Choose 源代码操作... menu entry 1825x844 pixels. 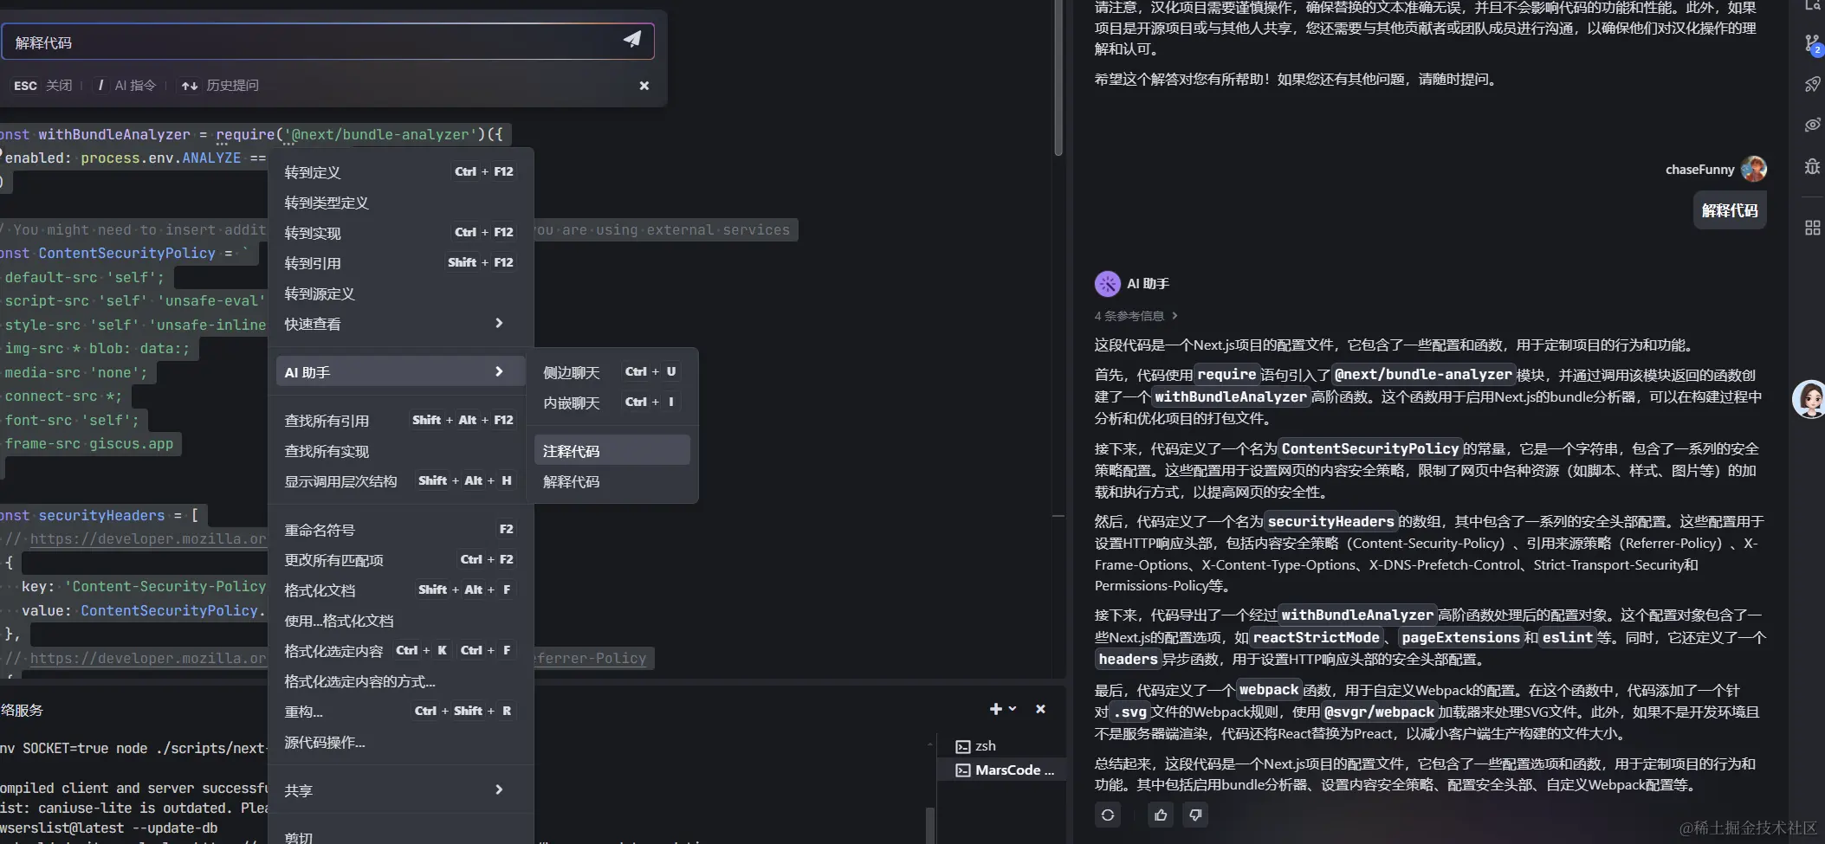[400, 742]
